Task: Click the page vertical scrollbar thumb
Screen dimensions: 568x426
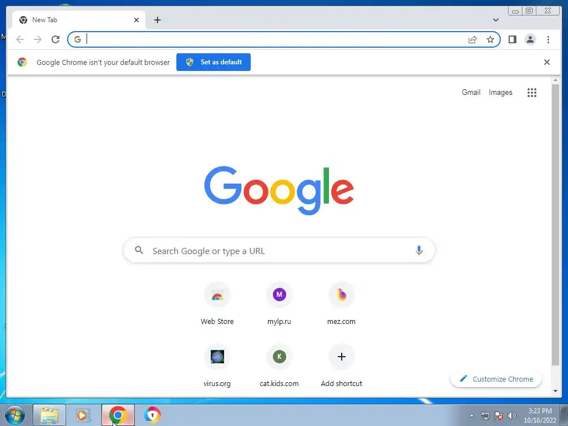Action: point(555,225)
